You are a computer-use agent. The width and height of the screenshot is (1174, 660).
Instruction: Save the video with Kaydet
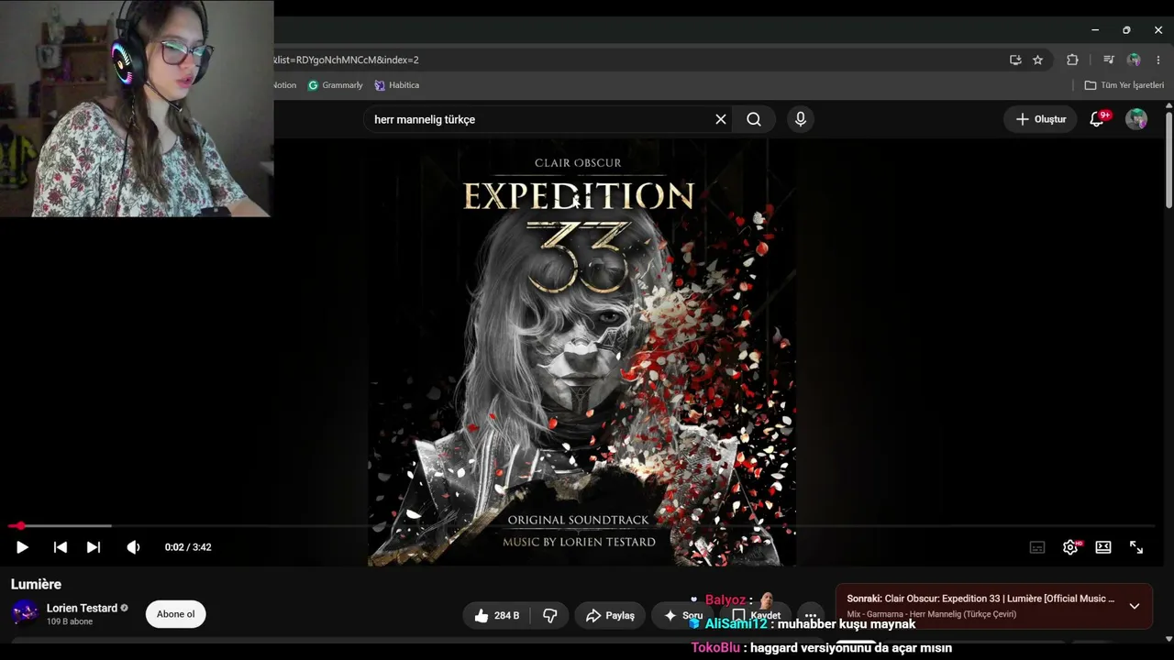tap(756, 616)
